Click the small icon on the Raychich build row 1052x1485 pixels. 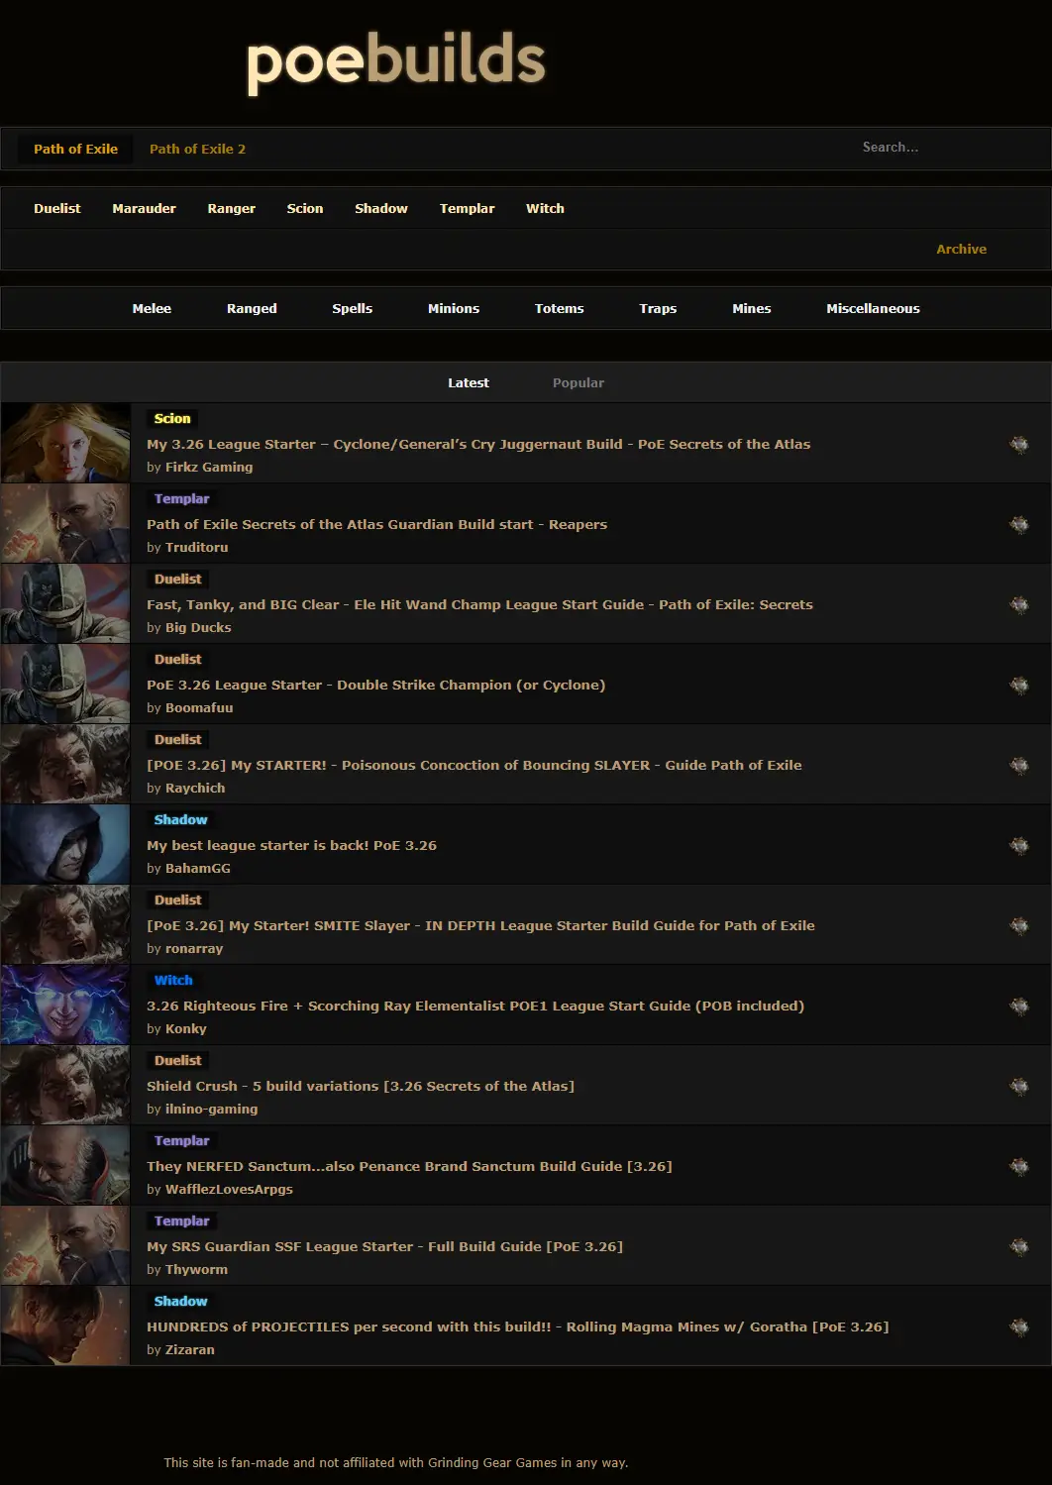(x=1018, y=765)
